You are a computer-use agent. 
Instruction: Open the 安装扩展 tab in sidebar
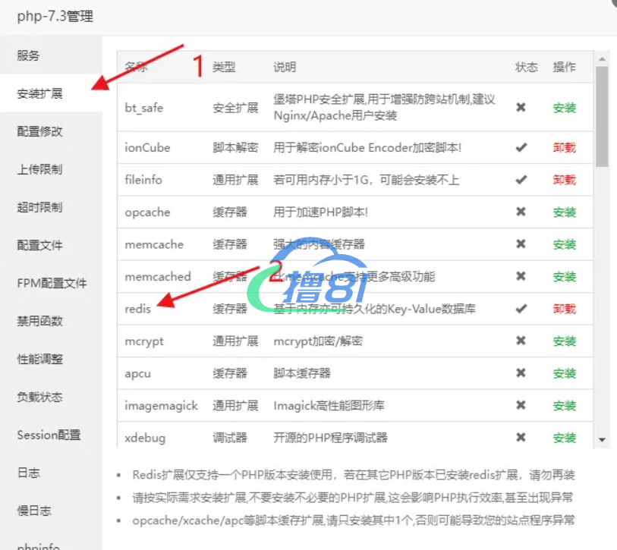(40, 94)
